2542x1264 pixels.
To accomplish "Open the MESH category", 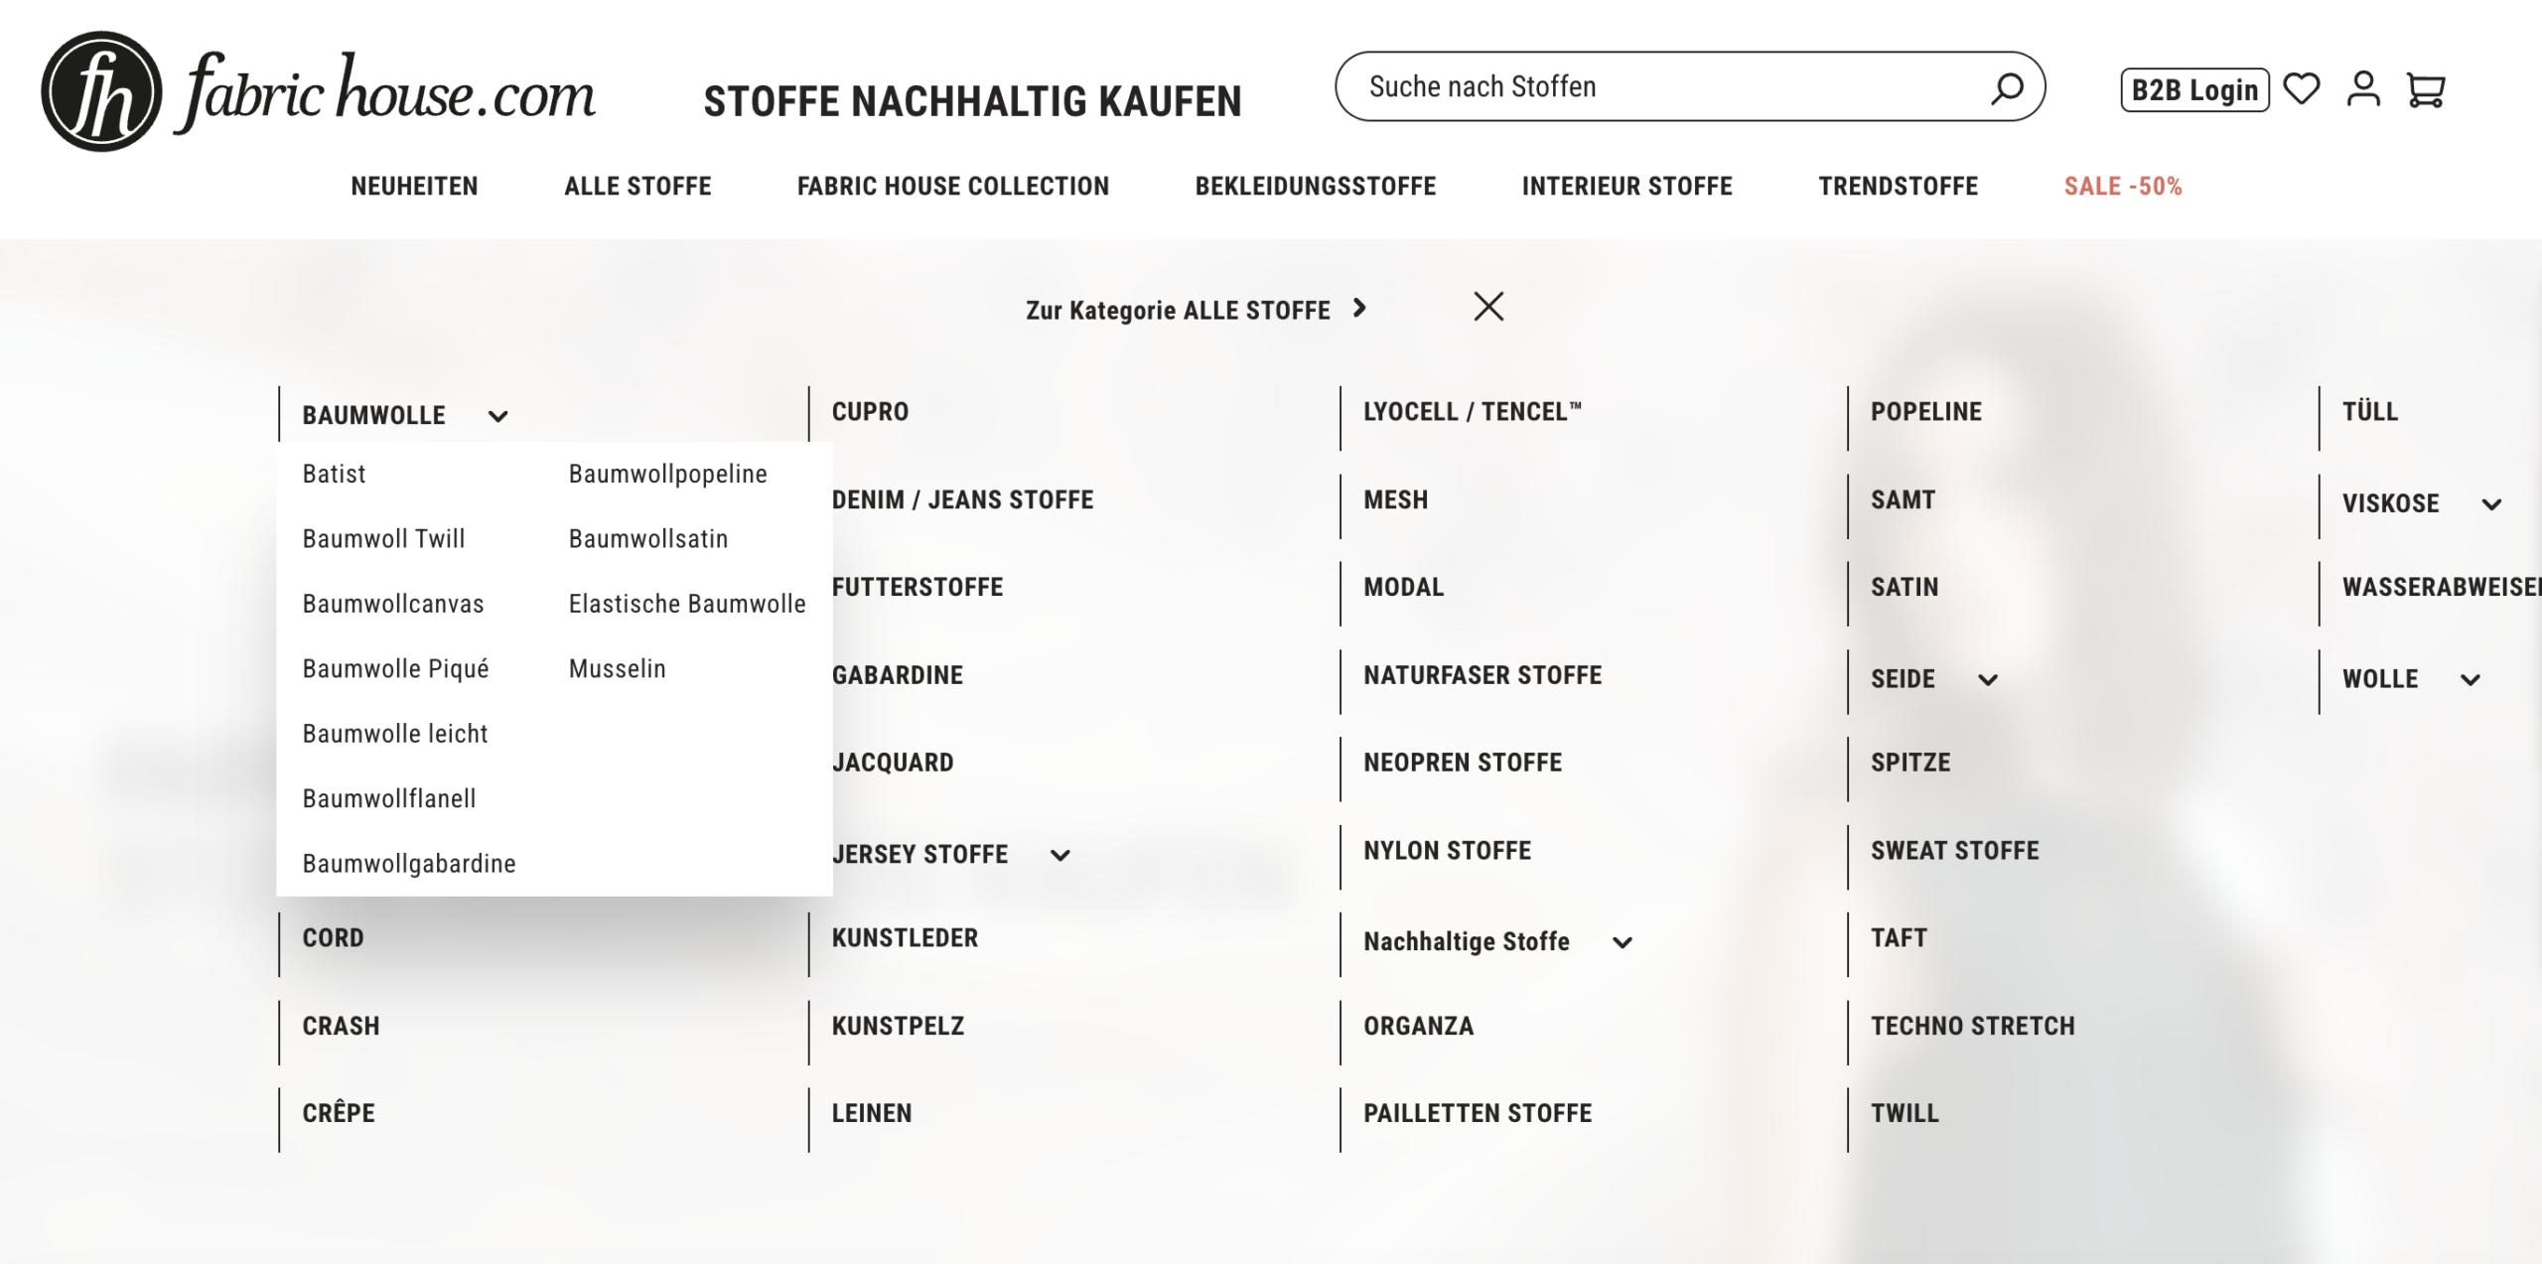I will tap(1395, 499).
